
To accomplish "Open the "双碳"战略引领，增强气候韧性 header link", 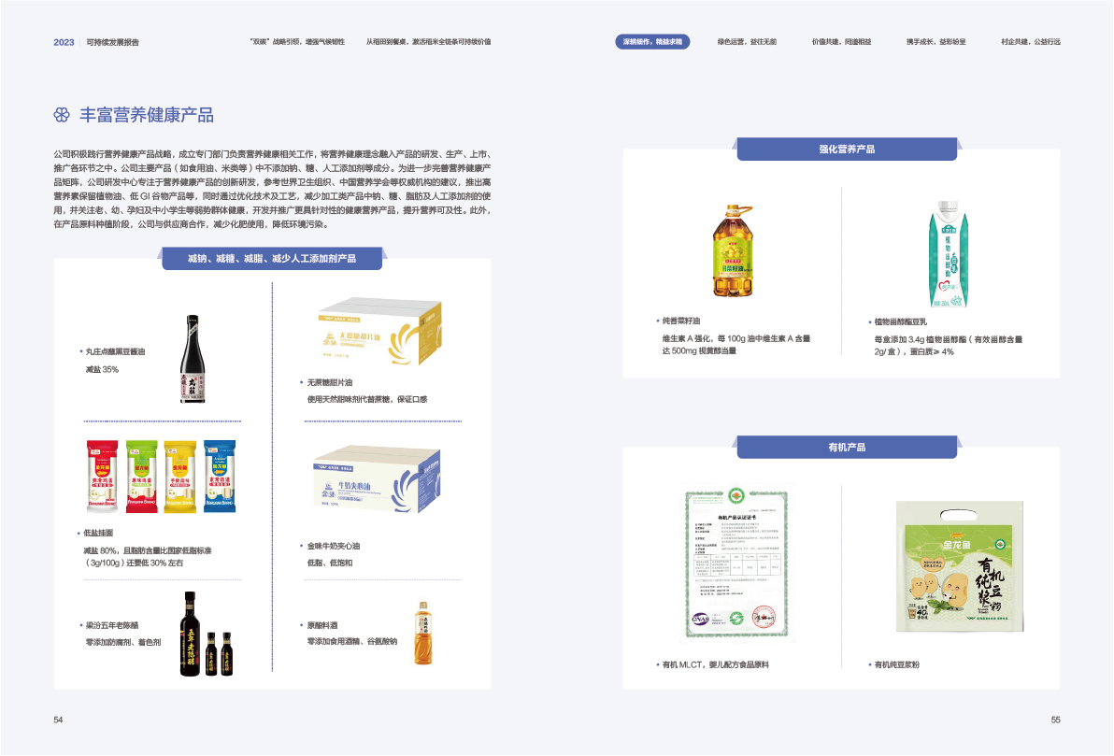I will [x=298, y=42].
